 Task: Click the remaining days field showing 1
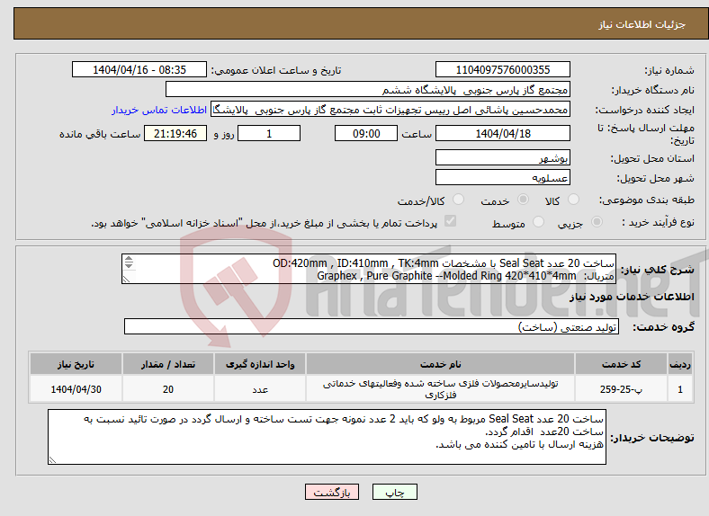tap(269, 133)
